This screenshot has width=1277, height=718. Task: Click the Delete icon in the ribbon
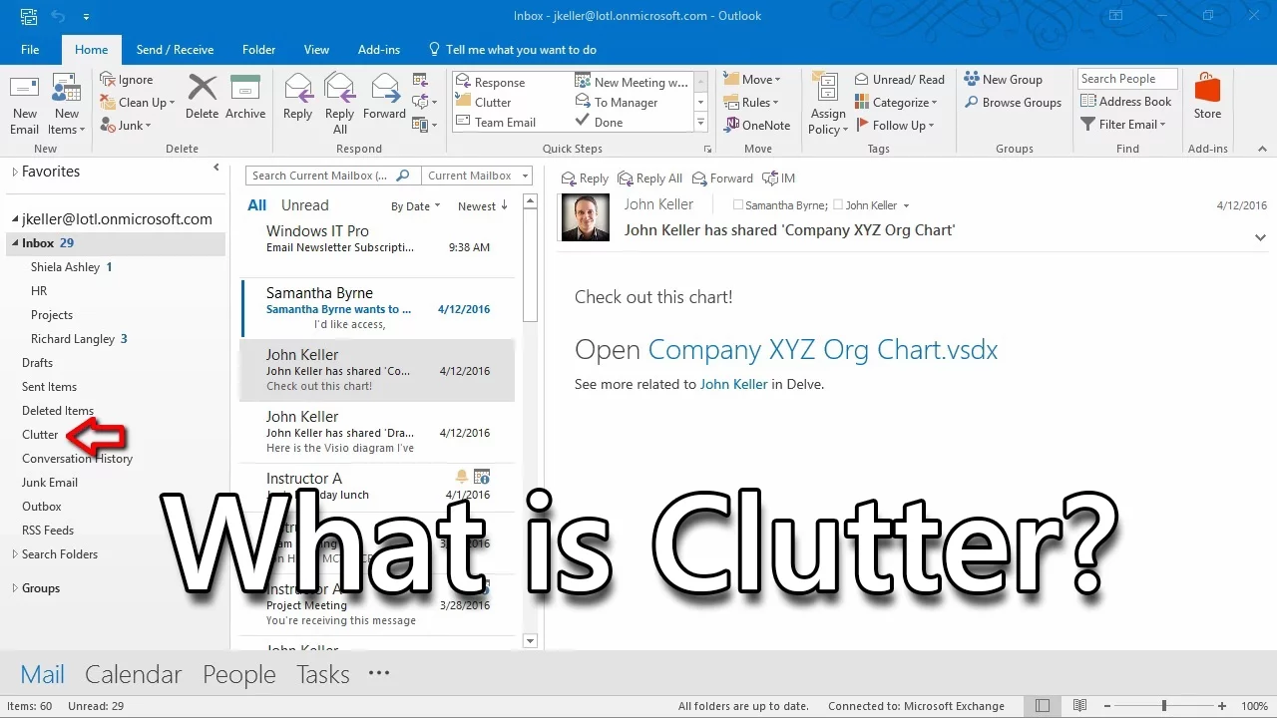pos(202,100)
